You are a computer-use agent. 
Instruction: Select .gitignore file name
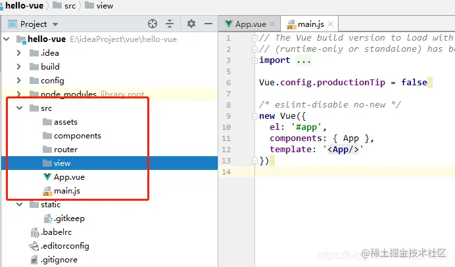pos(59,260)
